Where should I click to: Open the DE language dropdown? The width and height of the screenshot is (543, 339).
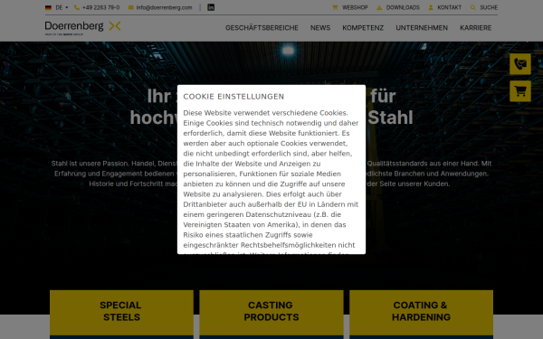point(62,7)
